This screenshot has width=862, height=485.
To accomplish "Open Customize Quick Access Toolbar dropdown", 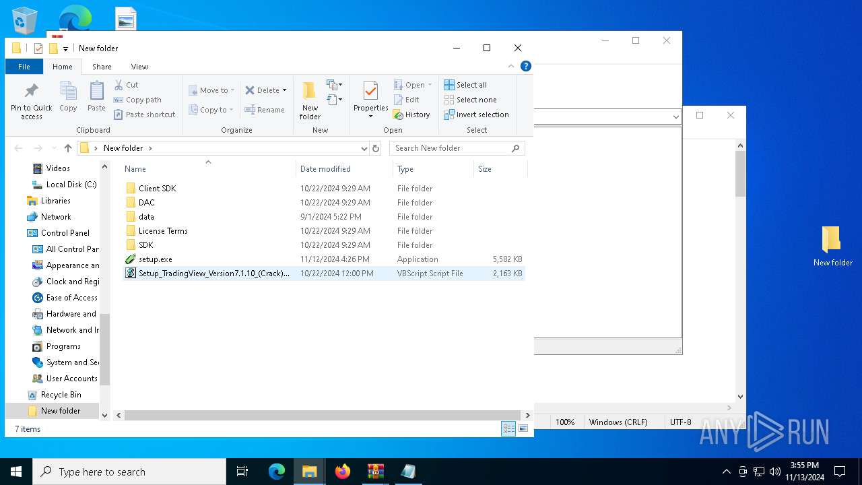I will (65, 48).
